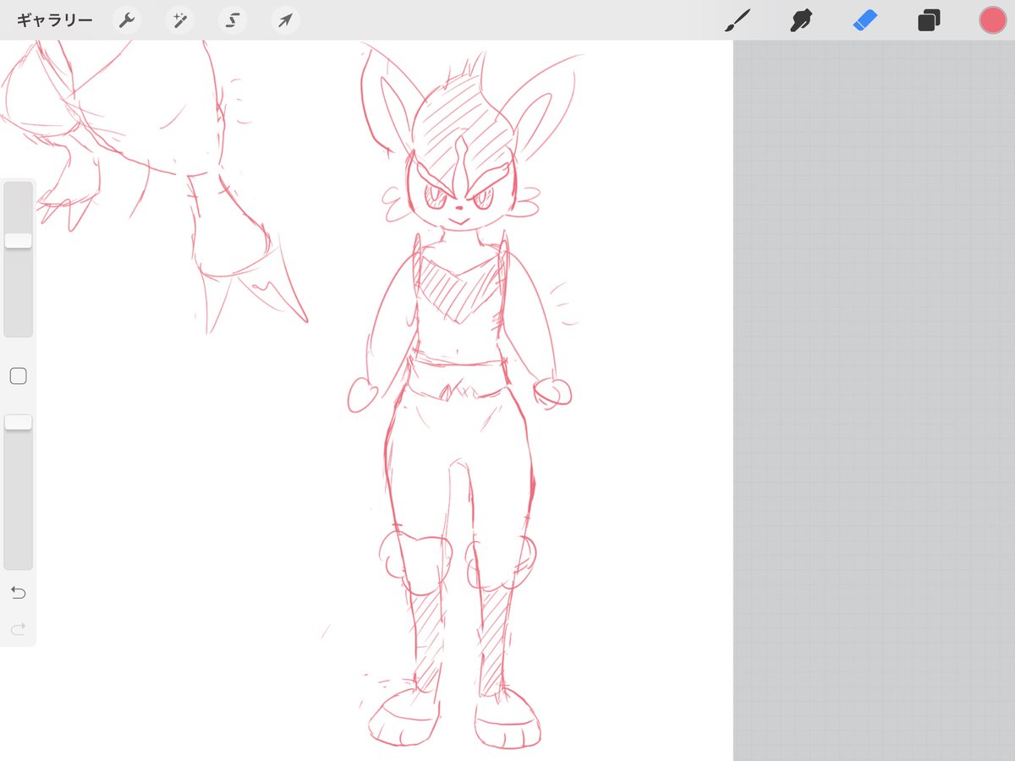Click the brush opacity slider handle
1015x761 pixels.
pyautogui.click(x=18, y=422)
